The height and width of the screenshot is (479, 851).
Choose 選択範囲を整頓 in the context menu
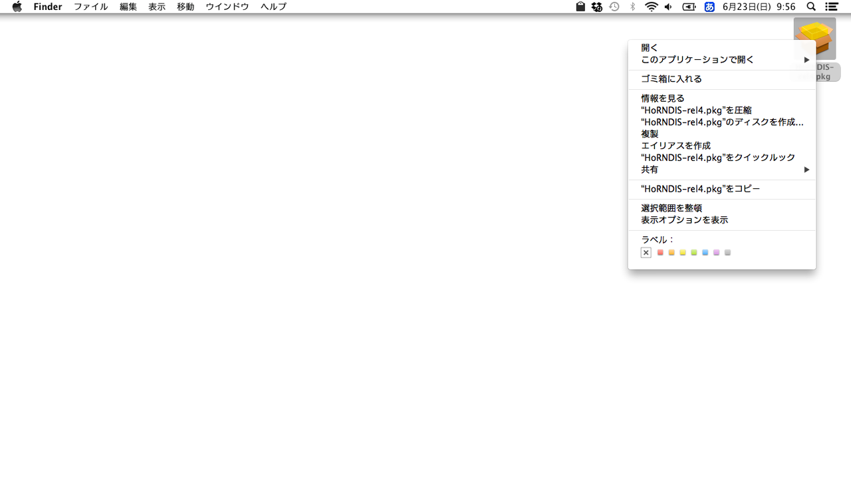[722, 208]
